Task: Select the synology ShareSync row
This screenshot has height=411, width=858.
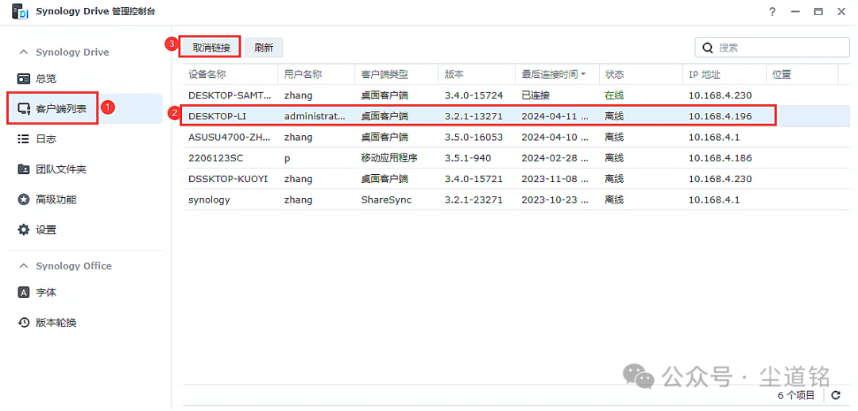Action: coord(477,200)
